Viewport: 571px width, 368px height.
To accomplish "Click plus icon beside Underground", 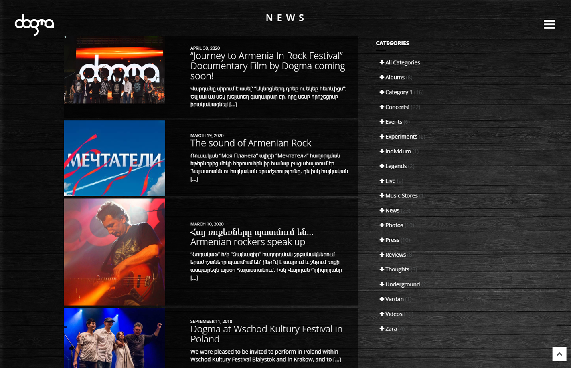I will (382, 285).
